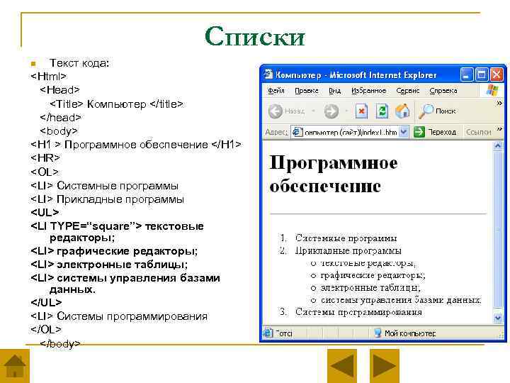The height and width of the screenshot is (383, 510).
Task: Go to previous slide arrow button
Action: [342, 366]
